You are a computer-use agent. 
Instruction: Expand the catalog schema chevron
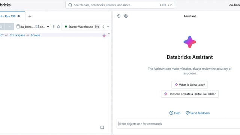pos(48,27)
